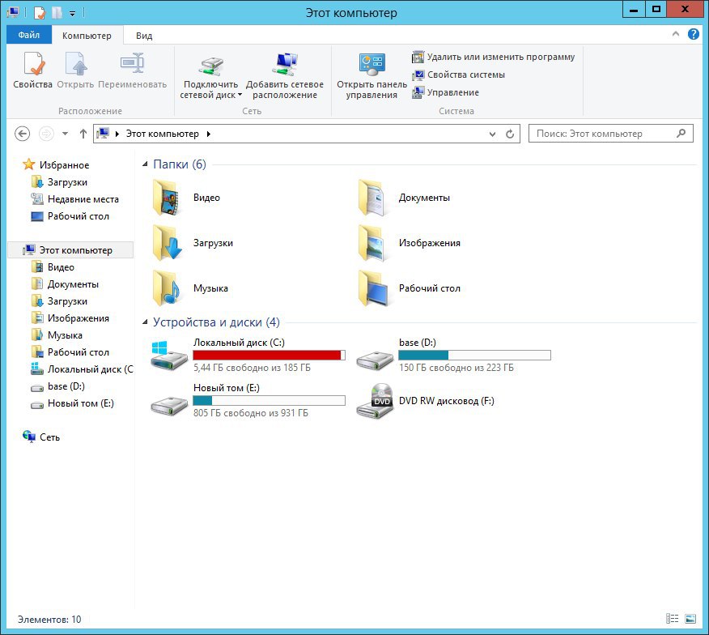Screen dimensions: 709x635
Task: Open Изображения in the navigation tree
Action: click(x=79, y=318)
